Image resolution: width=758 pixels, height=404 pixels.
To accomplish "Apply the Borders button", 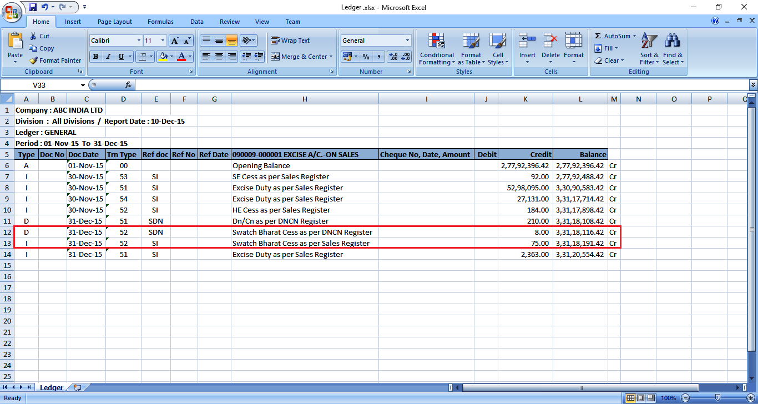I will tap(142, 57).
